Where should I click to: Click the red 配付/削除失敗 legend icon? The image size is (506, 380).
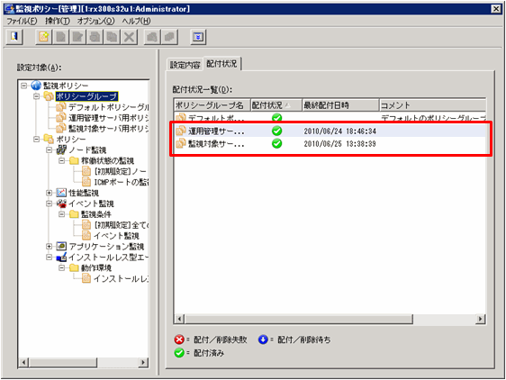179,339
